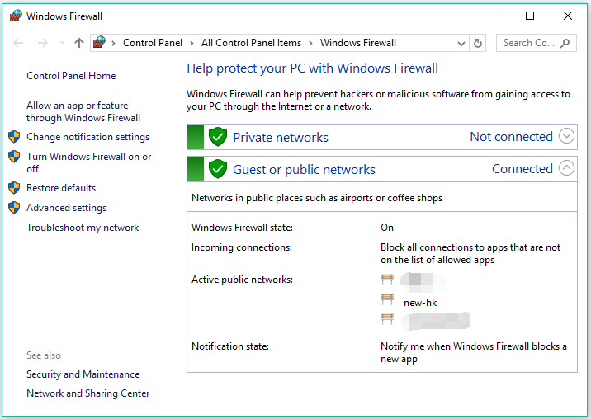The image size is (591, 419).
Task: Click the Windows Firewall state value On
Action: pos(387,228)
